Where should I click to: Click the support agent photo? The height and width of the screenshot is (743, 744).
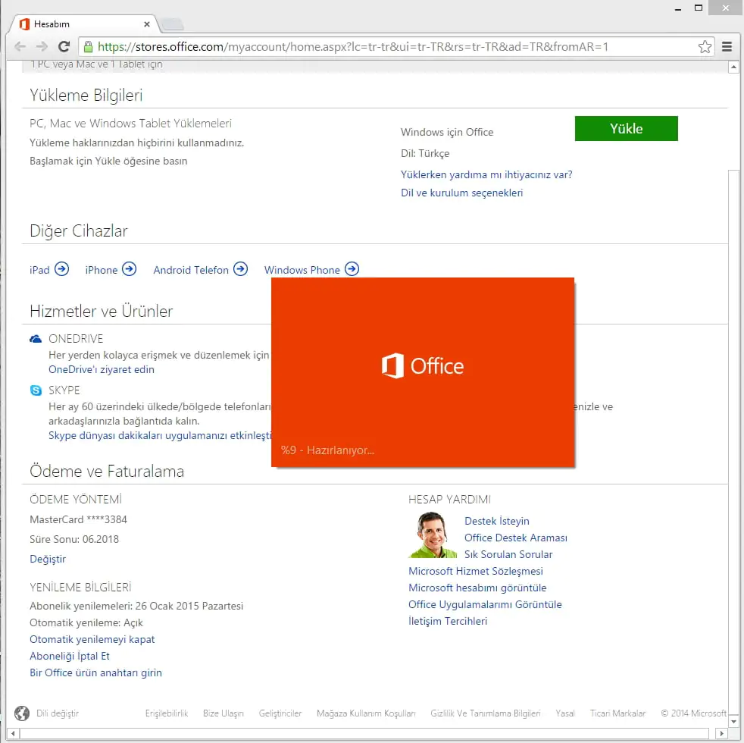pos(433,535)
